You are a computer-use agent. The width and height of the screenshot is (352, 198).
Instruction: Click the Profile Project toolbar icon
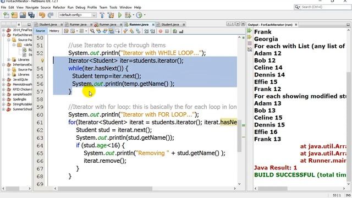[139, 15]
